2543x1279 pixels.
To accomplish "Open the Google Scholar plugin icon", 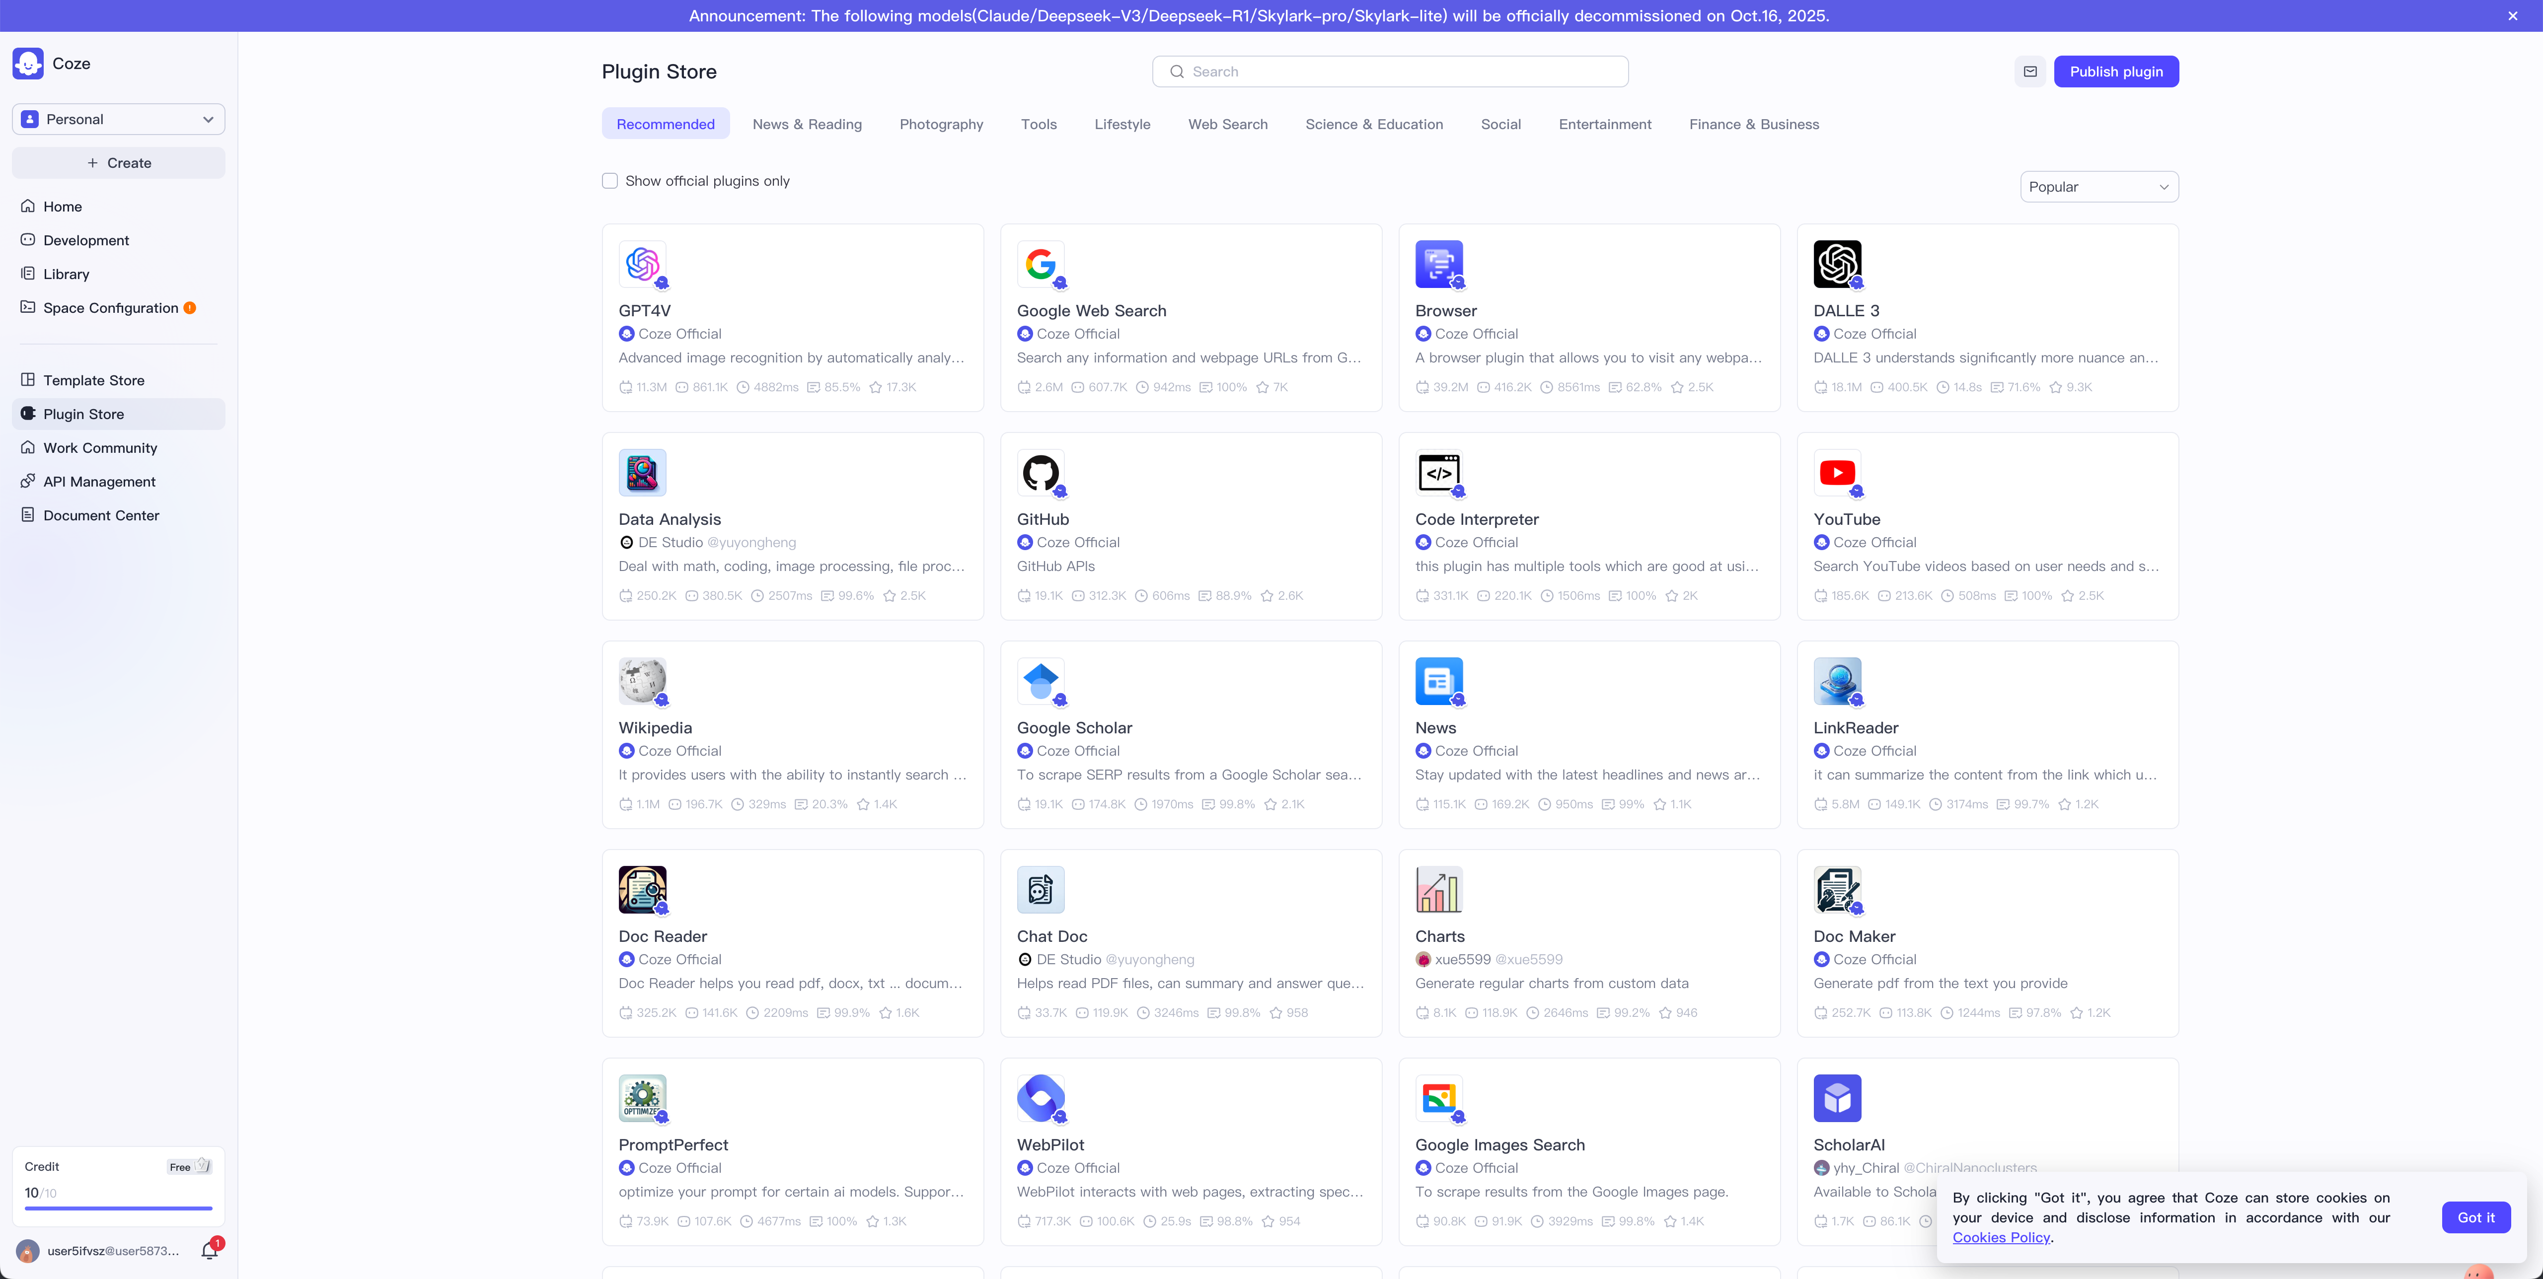I will pyautogui.click(x=1041, y=681).
